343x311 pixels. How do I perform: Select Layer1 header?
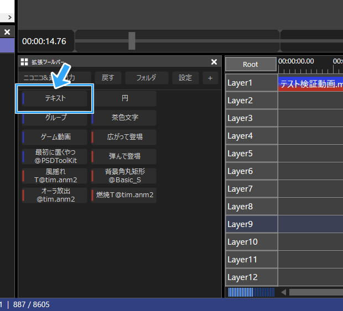click(x=252, y=83)
